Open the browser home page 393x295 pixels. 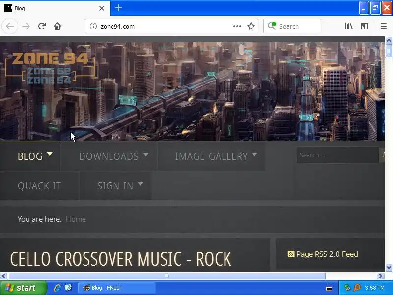pyautogui.click(x=57, y=26)
